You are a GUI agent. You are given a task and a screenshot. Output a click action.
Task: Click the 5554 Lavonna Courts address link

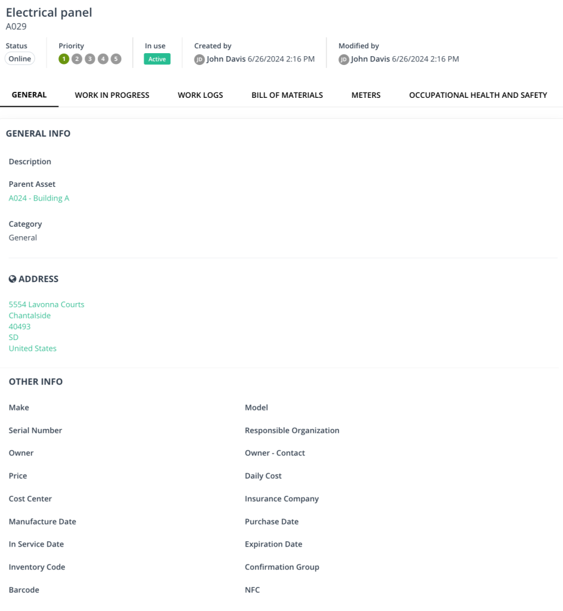[x=46, y=304]
